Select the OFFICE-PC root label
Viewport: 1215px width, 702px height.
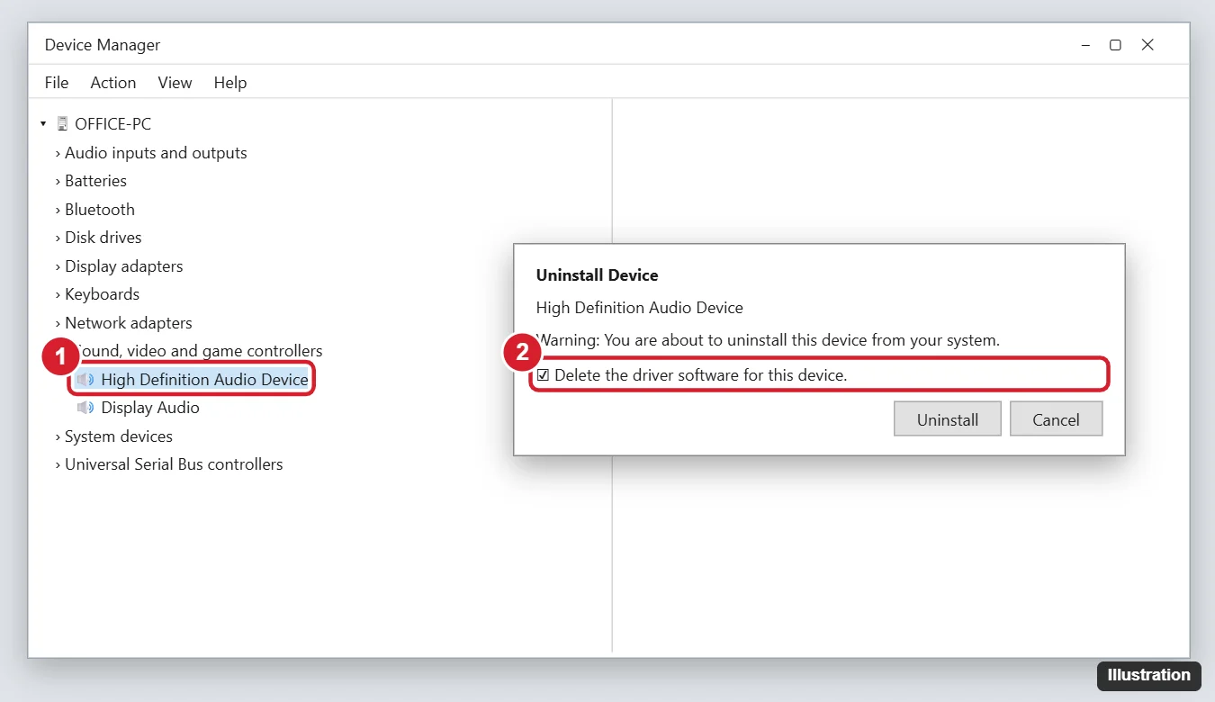(113, 124)
